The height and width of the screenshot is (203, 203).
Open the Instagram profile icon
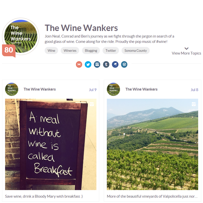pyautogui.click(x=97, y=64)
